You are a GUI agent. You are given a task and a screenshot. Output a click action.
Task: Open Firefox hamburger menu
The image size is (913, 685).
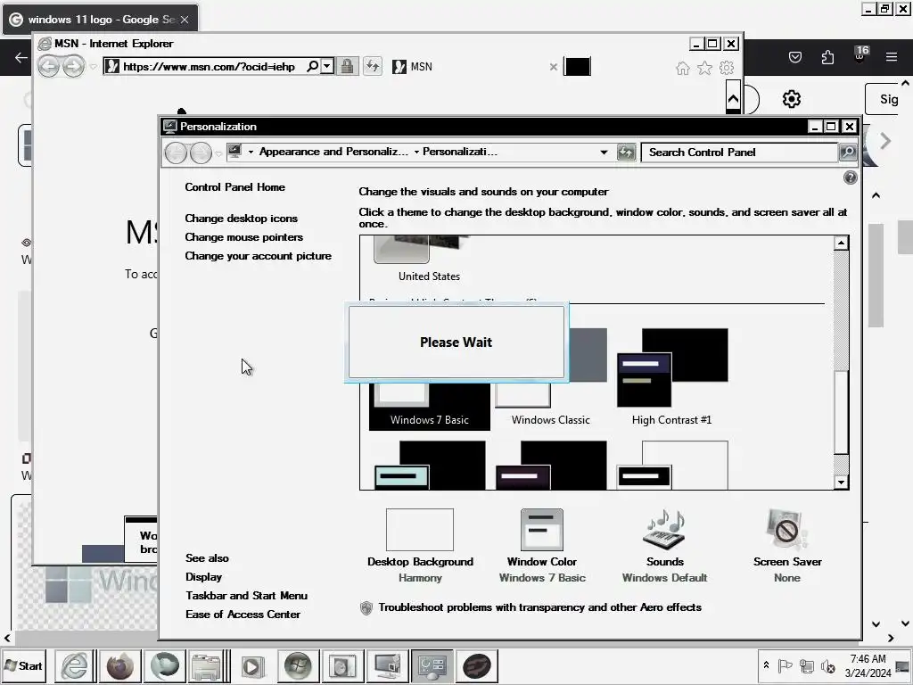pos(891,57)
